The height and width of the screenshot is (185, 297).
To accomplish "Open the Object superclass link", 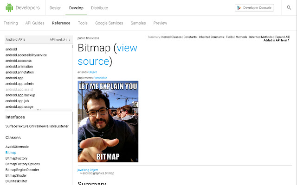I will [92, 72].
